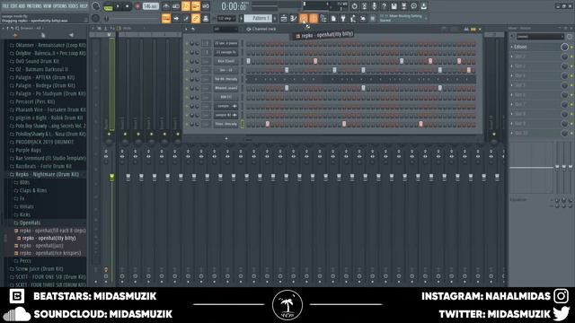575x323 pixels.
Task: Open the HELP menu
Action: click(84, 6)
